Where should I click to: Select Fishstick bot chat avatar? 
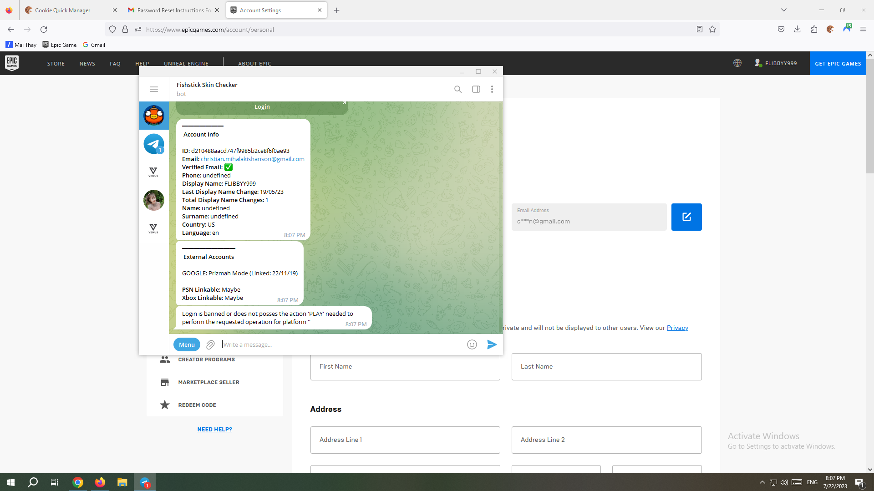coord(154,116)
